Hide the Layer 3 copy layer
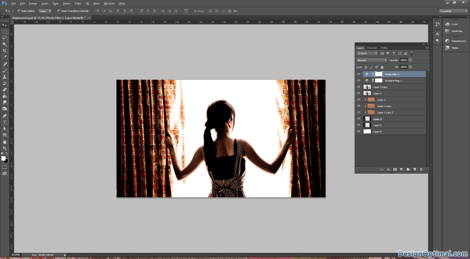This screenshot has height=259, width=470. coord(358,87)
